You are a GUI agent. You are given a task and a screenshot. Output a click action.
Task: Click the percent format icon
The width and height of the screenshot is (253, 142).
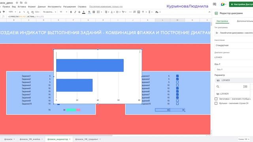coord(24,12)
